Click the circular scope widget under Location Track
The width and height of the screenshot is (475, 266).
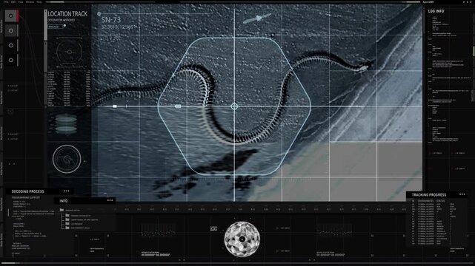(x=70, y=52)
